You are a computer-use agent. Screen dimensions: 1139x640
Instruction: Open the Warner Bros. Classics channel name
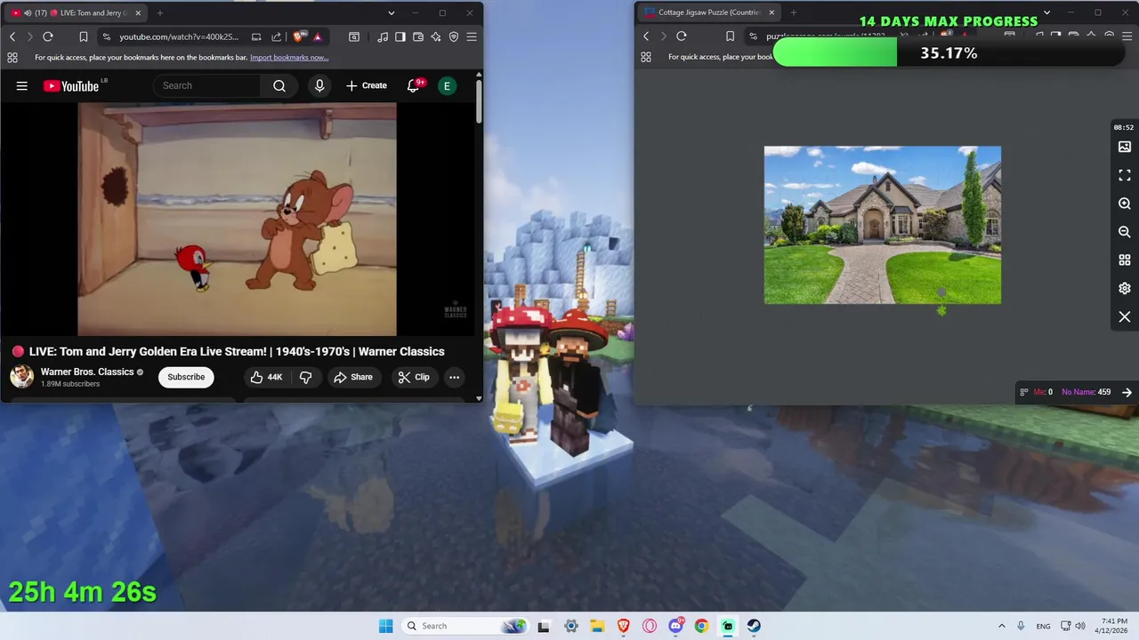[x=87, y=372]
